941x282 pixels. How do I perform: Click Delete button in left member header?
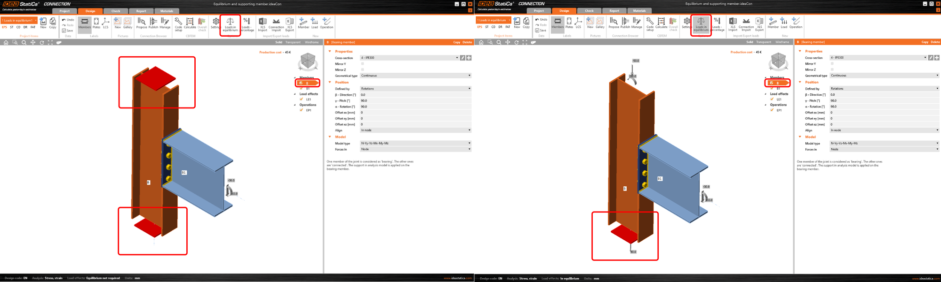[467, 42]
